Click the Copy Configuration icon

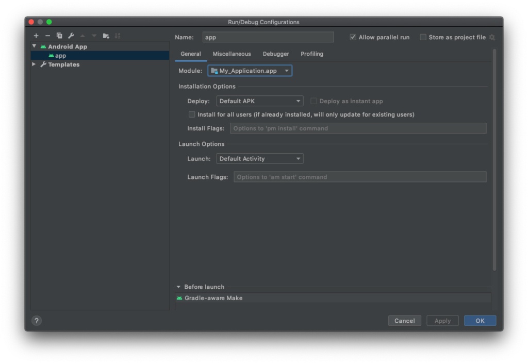(x=59, y=36)
